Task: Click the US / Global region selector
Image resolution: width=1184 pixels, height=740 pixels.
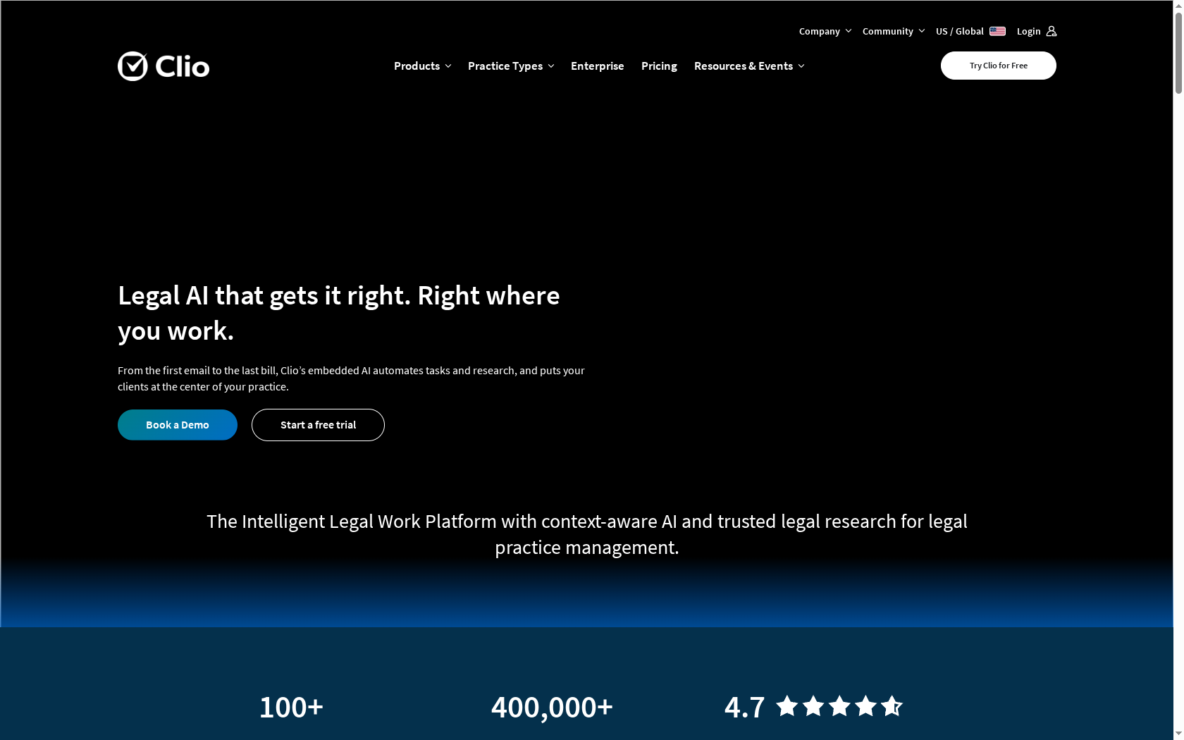Action: coord(959,31)
